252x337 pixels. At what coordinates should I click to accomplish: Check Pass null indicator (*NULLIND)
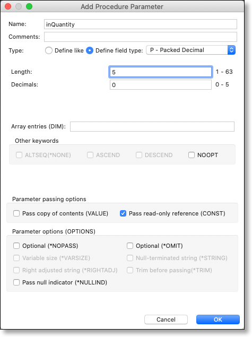pos(16,282)
